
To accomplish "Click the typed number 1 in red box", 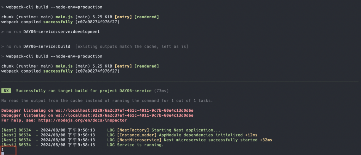I will click(2, 150).
